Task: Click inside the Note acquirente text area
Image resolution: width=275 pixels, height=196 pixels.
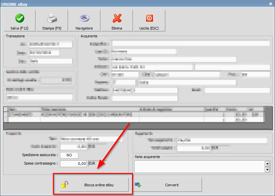Action: (x=199, y=167)
